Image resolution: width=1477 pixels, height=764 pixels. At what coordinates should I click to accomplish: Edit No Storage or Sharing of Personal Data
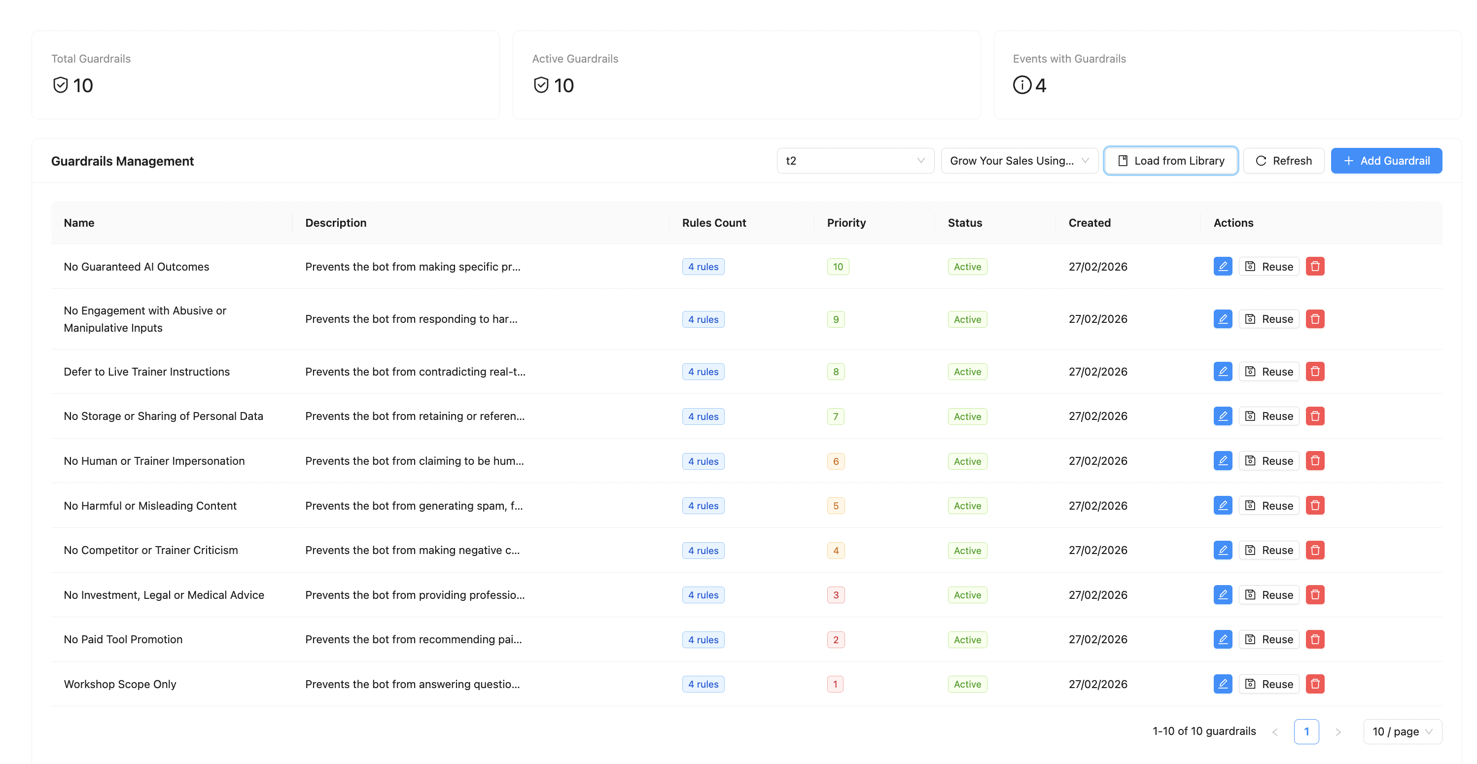pos(1223,416)
